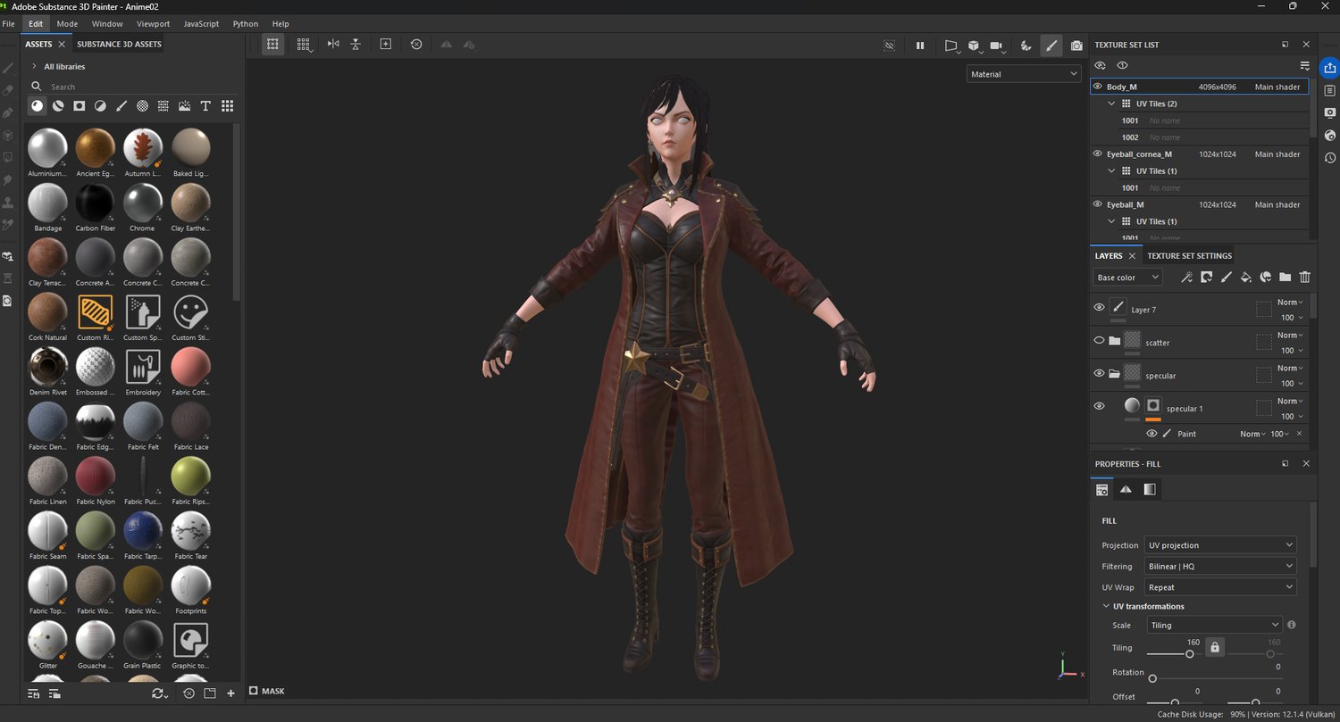Filter assets by Fonts category

205,105
